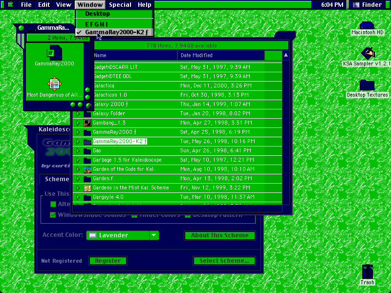Click the Trash icon on the desktop
The image size is (391, 293).
(368, 272)
